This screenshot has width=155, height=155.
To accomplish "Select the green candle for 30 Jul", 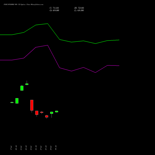I will point(57,112).
